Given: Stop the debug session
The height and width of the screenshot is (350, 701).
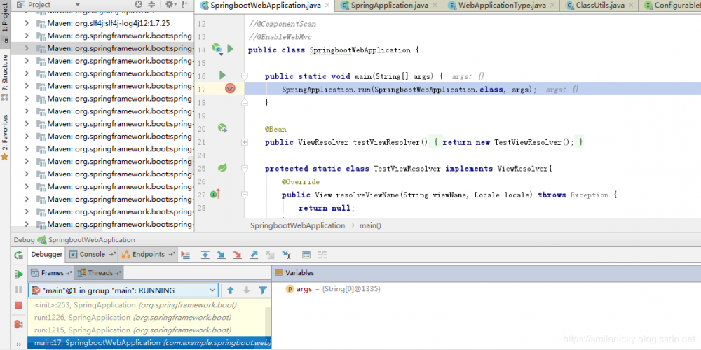Looking at the screenshot, I should coord(18,305).
